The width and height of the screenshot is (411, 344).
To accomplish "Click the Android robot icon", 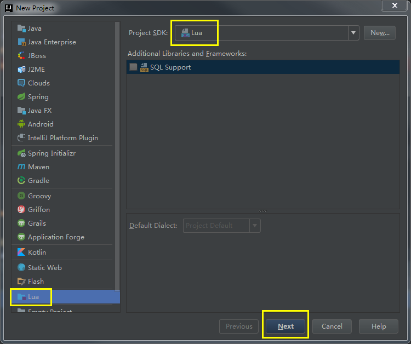I will tap(21, 124).
